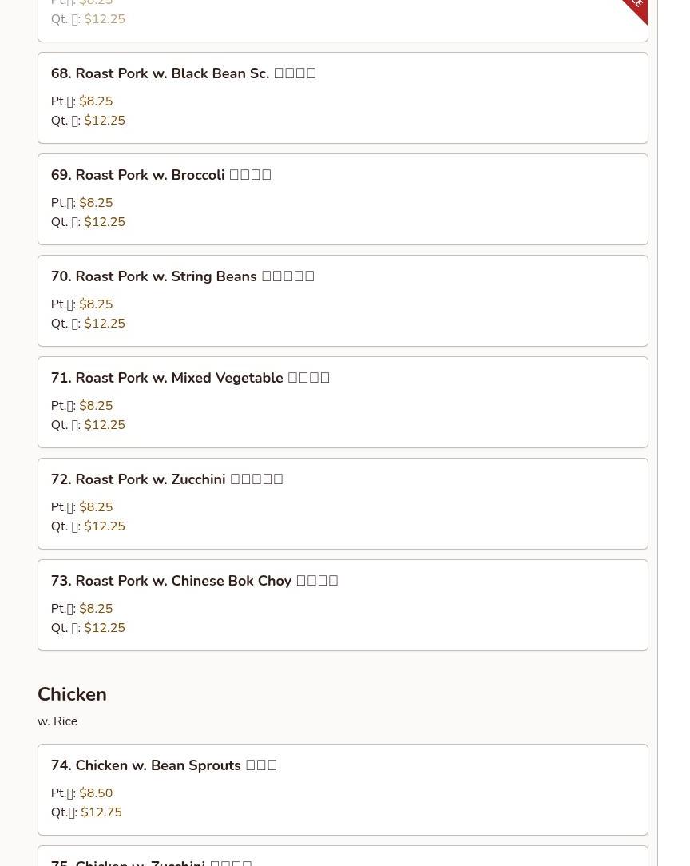Click the $8.25 pint price for Chinese Bok Choy item
Viewport: 690px width, 866px height.
pyautogui.click(x=96, y=609)
